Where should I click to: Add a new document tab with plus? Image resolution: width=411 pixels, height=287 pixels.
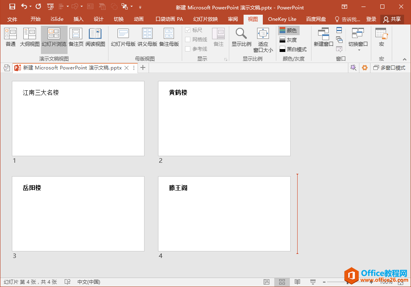pos(143,67)
